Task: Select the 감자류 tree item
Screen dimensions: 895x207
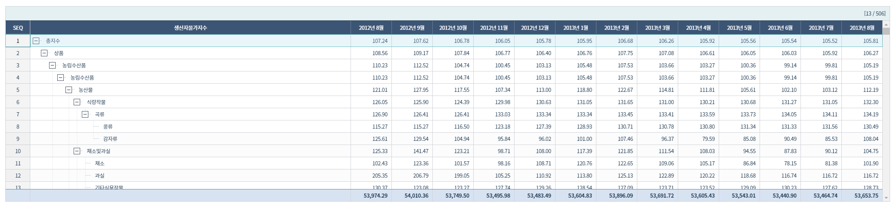Action: click(110, 139)
